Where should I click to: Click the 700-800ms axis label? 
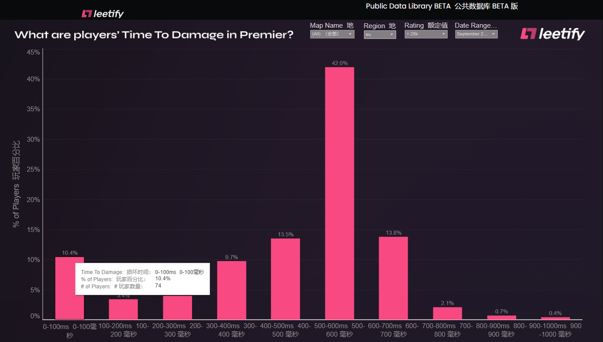447,330
